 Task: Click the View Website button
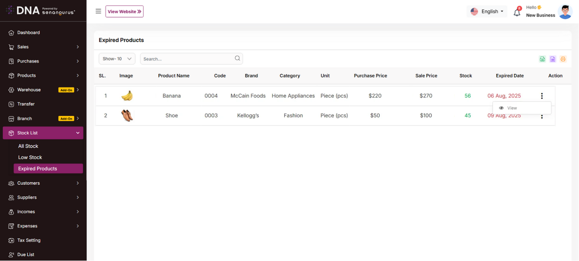(x=124, y=12)
